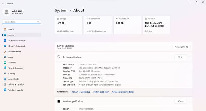Open Network & internet wifi icon
Viewport: 206px width, 111px height.
coord(5,46)
